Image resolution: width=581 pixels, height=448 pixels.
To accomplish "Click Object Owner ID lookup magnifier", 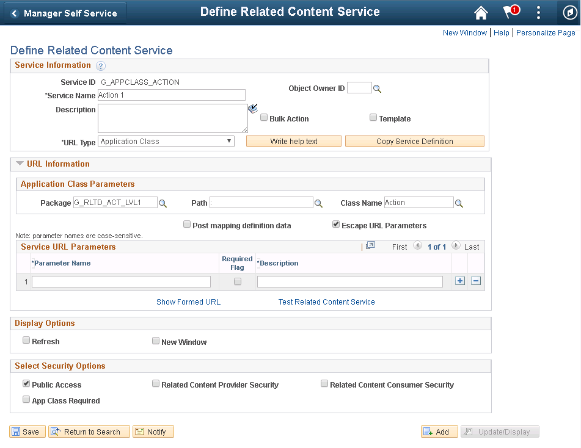I will [378, 89].
